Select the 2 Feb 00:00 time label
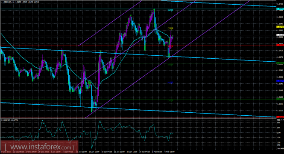 pyautogui.click(x=157, y=152)
